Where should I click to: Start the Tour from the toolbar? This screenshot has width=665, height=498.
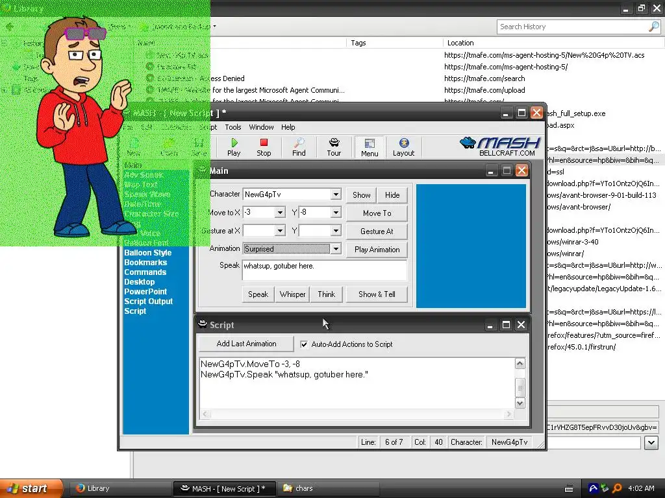(x=334, y=147)
